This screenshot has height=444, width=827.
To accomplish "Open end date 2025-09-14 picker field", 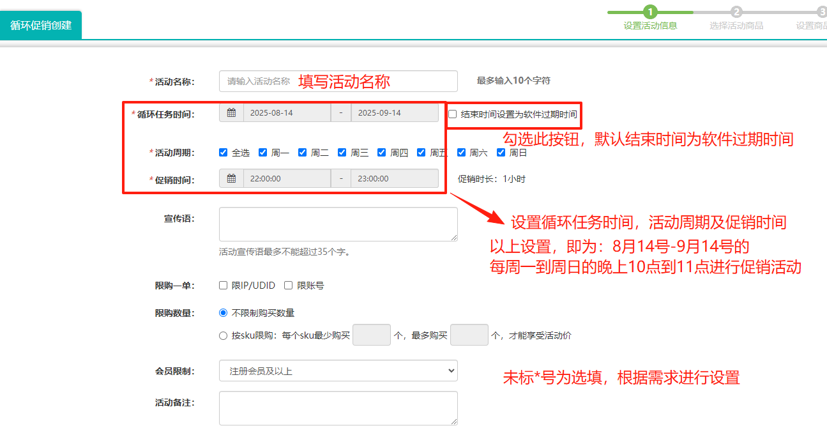I will 395,113.
